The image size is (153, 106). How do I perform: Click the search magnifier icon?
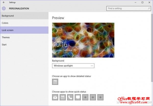click(x=149, y=8)
